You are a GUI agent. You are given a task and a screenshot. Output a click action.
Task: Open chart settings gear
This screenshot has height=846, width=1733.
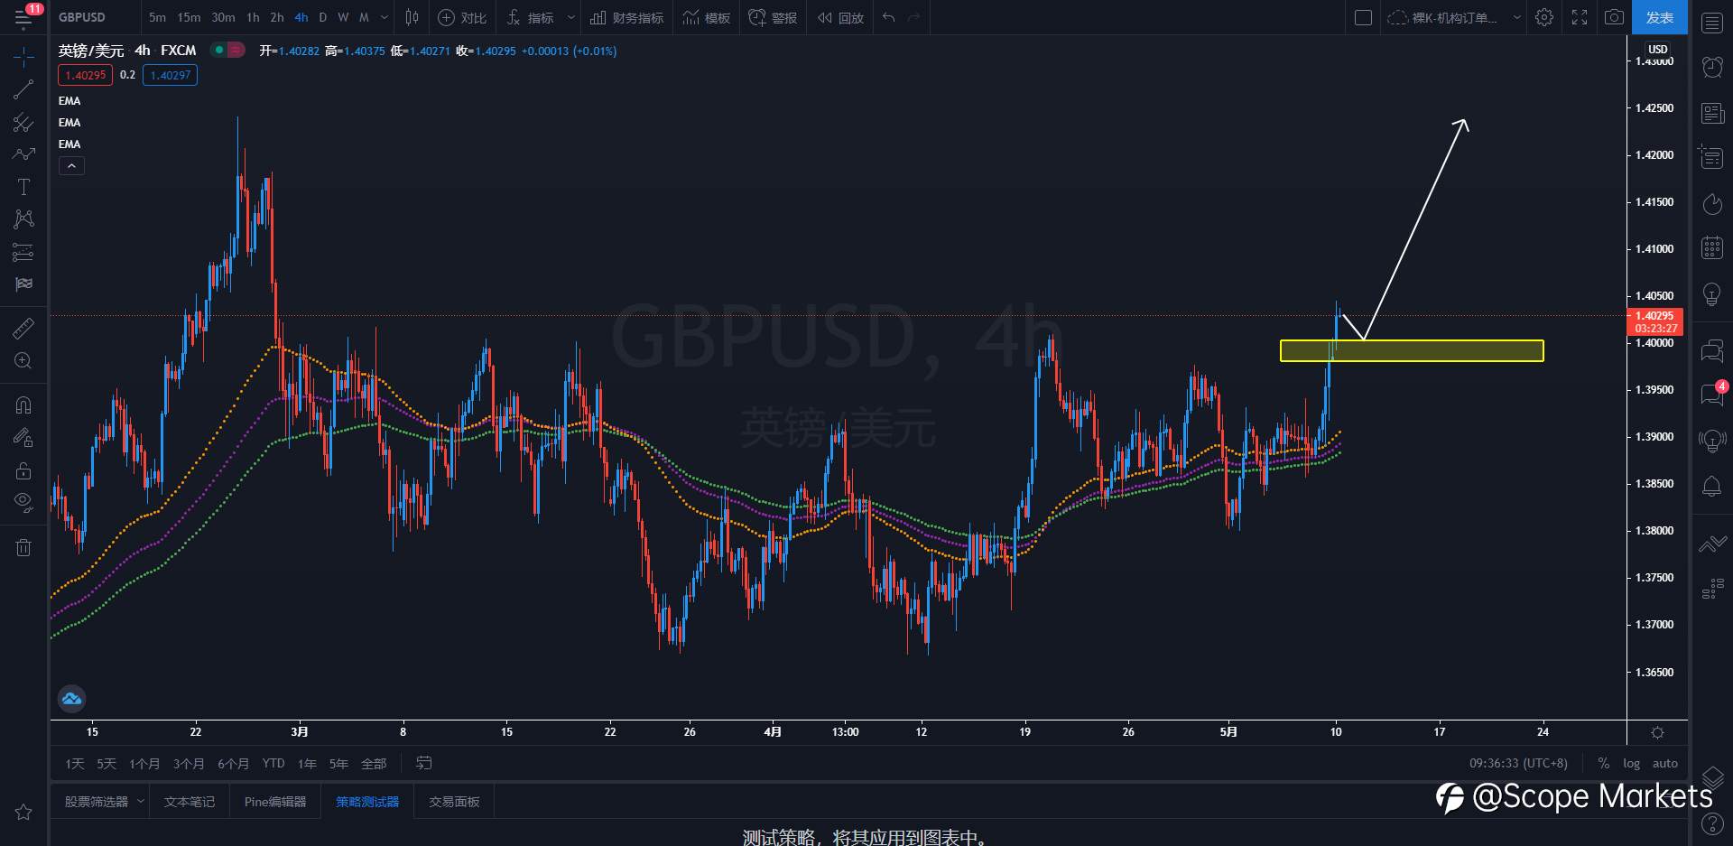click(1544, 17)
